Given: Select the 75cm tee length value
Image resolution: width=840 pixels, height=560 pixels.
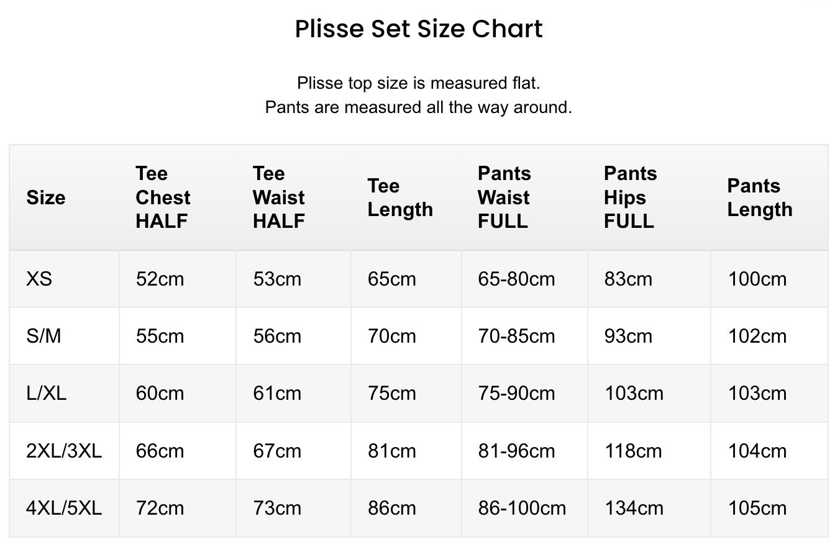Looking at the screenshot, I should click(x=391, y=393).
